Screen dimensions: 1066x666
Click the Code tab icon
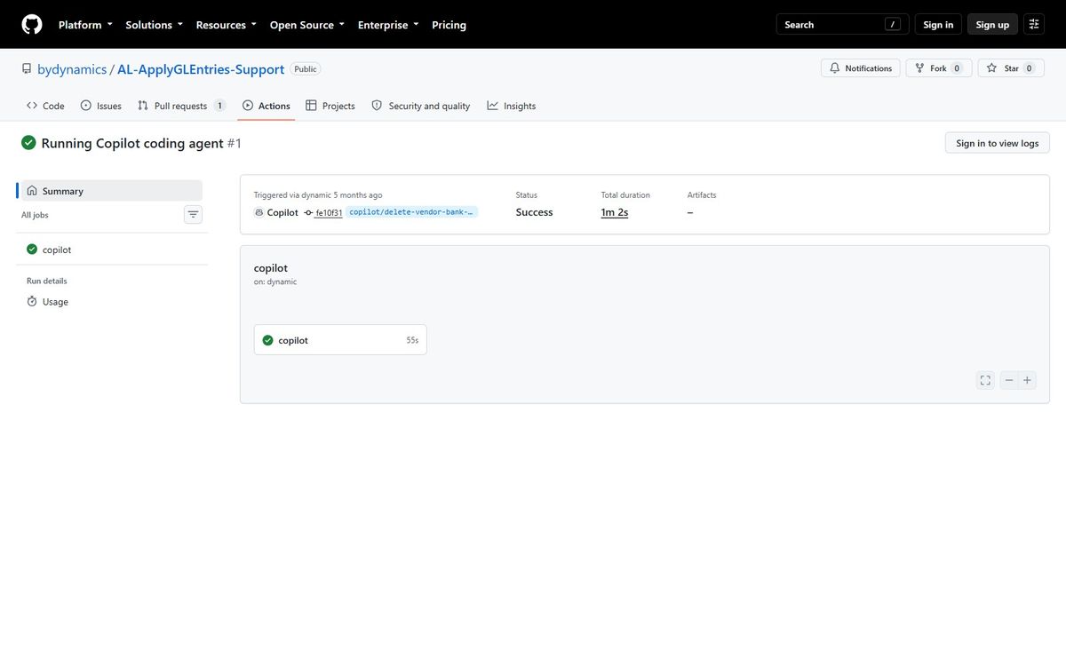32,106
